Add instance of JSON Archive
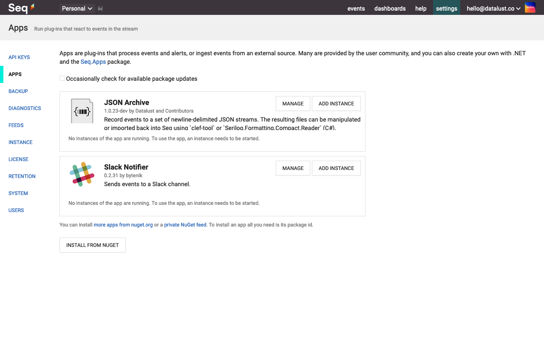The width and height of the screenshot is (544, 340). pos(336,104)
